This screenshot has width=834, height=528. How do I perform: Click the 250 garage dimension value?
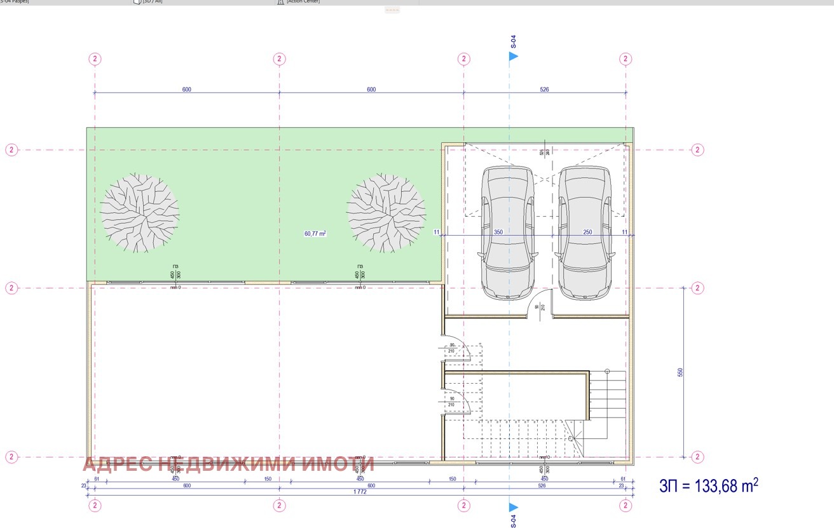[x=587, y=233]
